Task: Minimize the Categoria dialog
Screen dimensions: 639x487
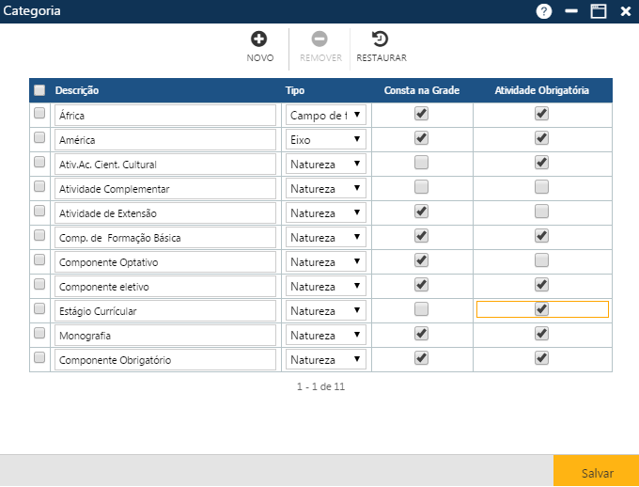Action: 571,11
